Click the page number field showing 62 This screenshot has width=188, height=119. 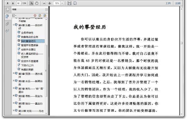(x=18, y=3)
